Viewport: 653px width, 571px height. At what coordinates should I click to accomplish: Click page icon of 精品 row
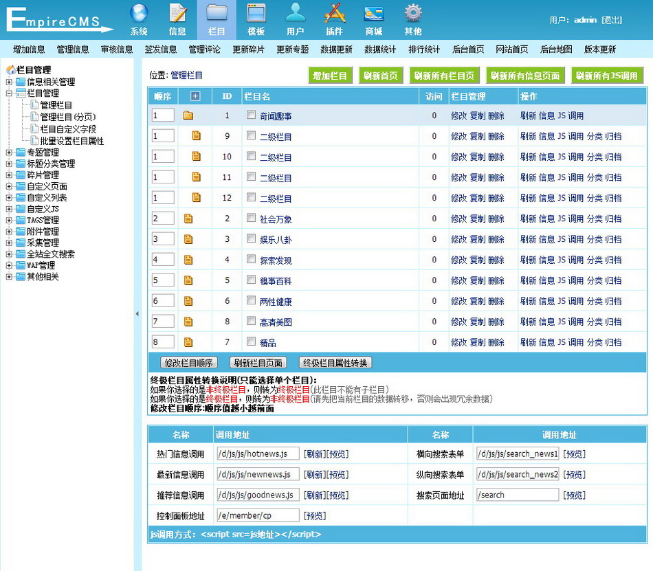[x=188, y=342]
